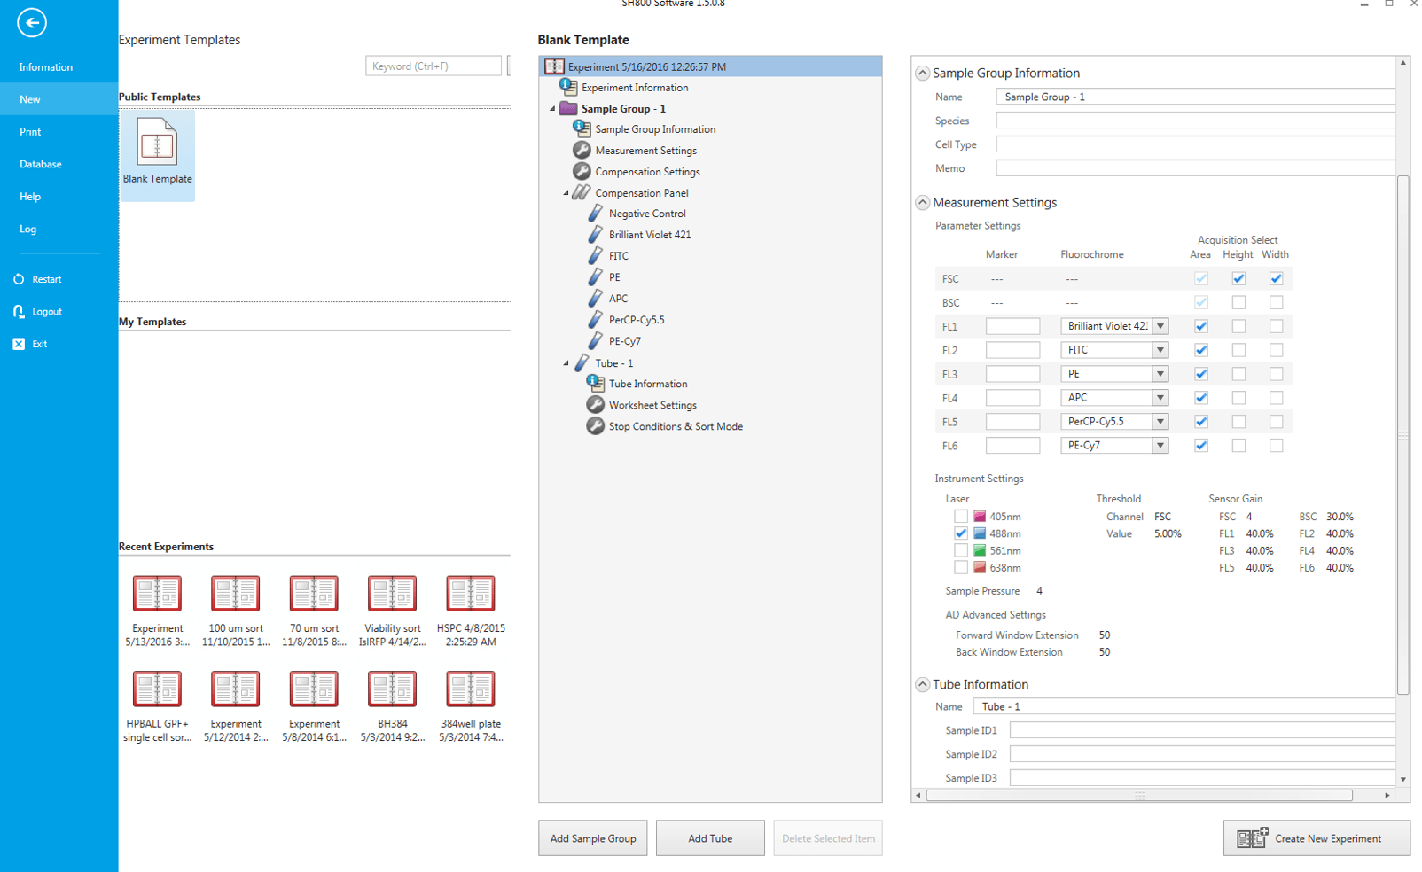This screenshot has width=1422, height=872.
Task: Click the Measurement Settings wrench icon
Action: pyautogui.click(x=582, y=151)
